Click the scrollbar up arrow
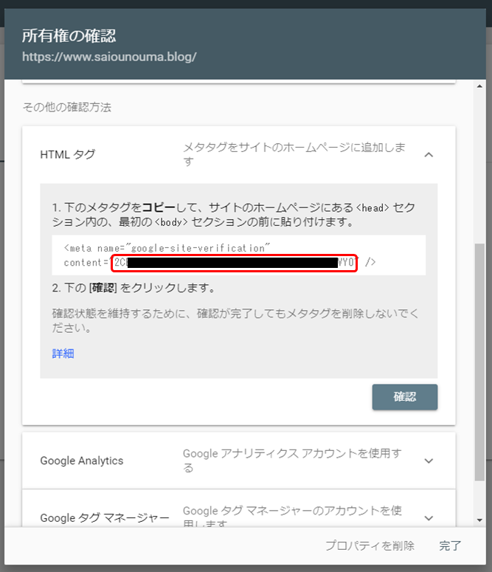 [x=479, y=86]
